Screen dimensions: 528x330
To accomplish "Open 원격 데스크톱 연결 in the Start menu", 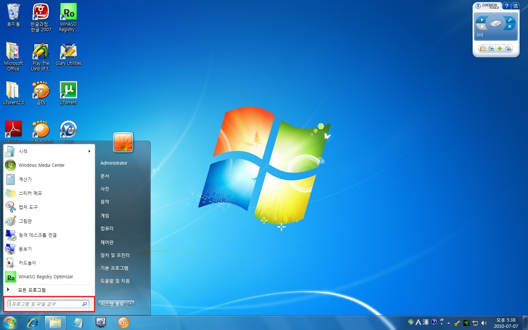I will tap(49, 235).
